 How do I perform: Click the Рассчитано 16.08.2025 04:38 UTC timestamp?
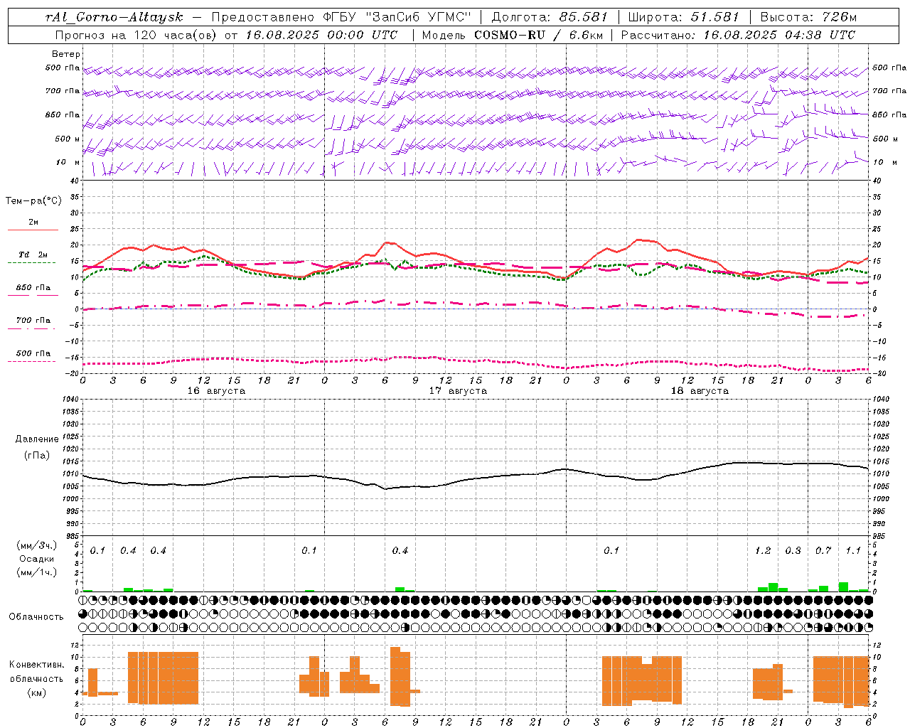(738, 35)
